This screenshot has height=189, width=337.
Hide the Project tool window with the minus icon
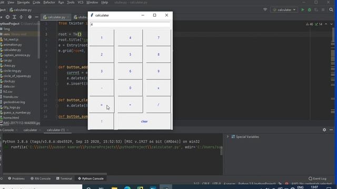click(36, 17)
